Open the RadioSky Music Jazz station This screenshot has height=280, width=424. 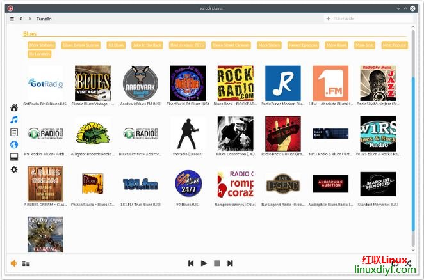(x=378, y=83)
